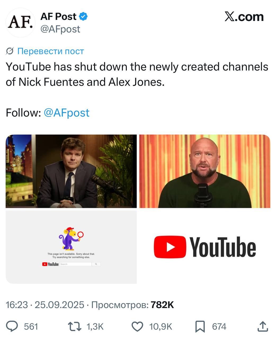Click the translate icon beside Перевести пост
276x339 pixels.
[x=10, y=51]
